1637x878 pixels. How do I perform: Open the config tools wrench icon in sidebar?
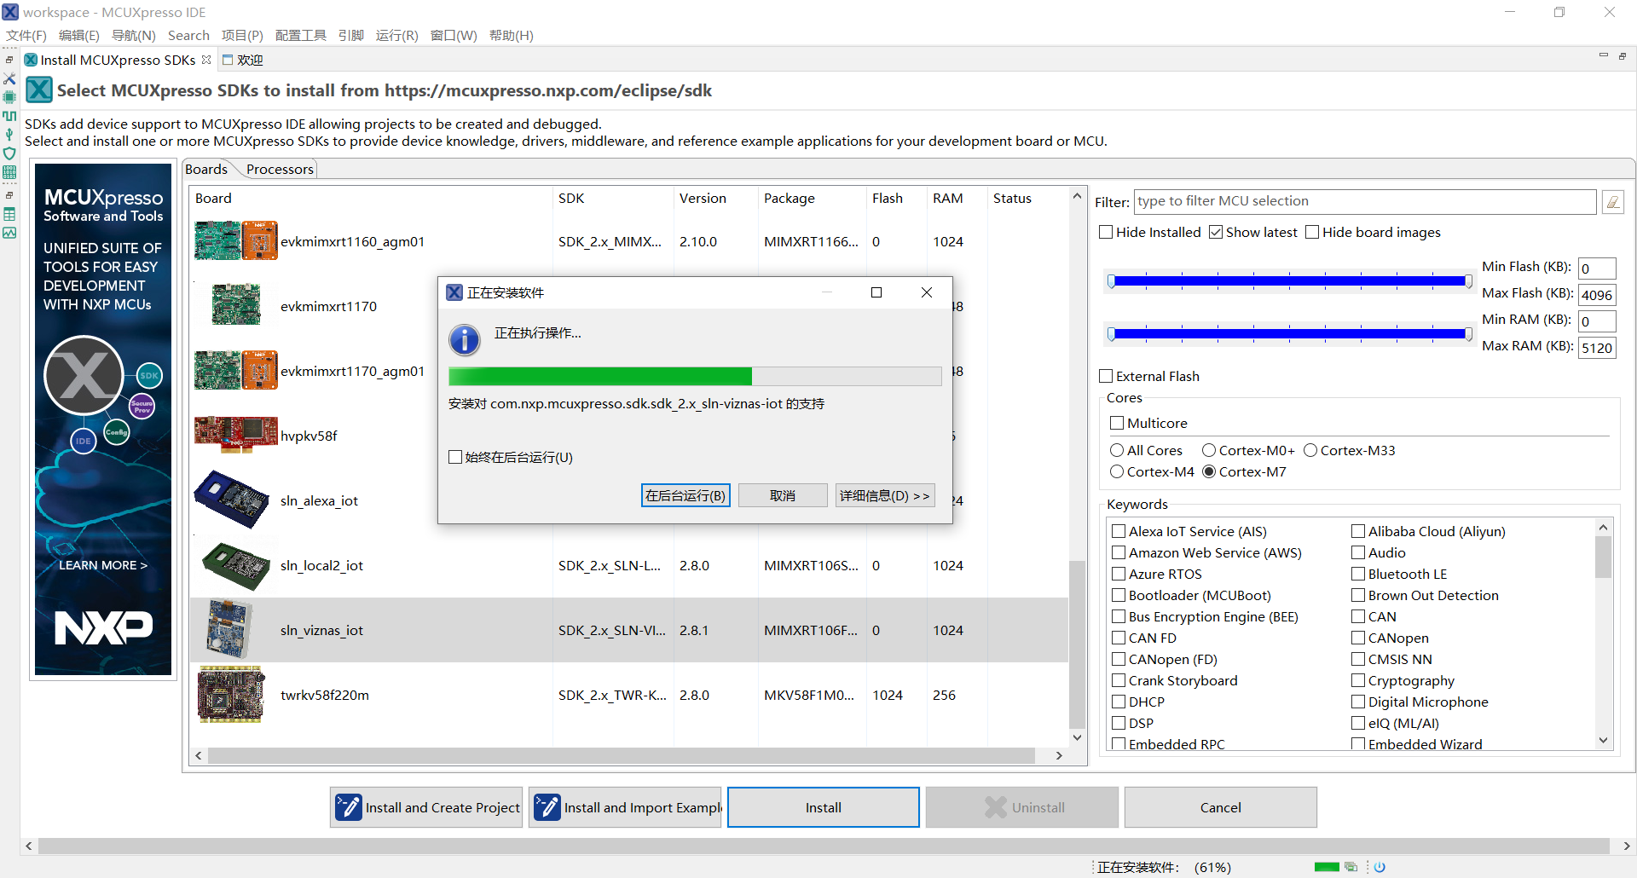tap(9, 78)
